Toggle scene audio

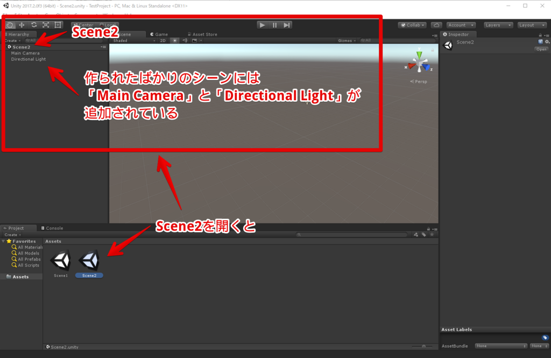tap(185, 40)
